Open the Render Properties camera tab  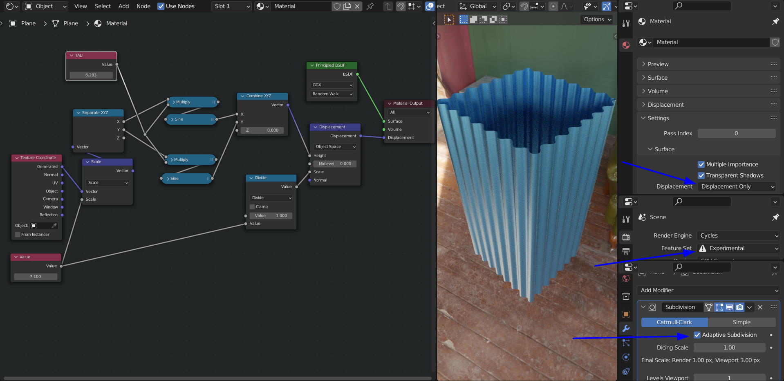click(626, 237)
